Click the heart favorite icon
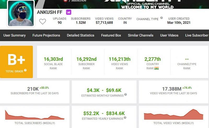Viewport: 209px width, 128px height. (43, 21)
